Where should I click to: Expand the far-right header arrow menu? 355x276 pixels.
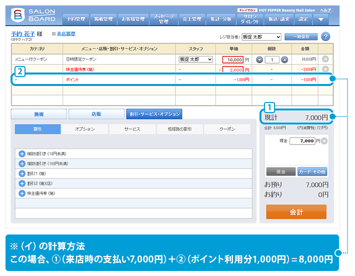coord(320,19)
